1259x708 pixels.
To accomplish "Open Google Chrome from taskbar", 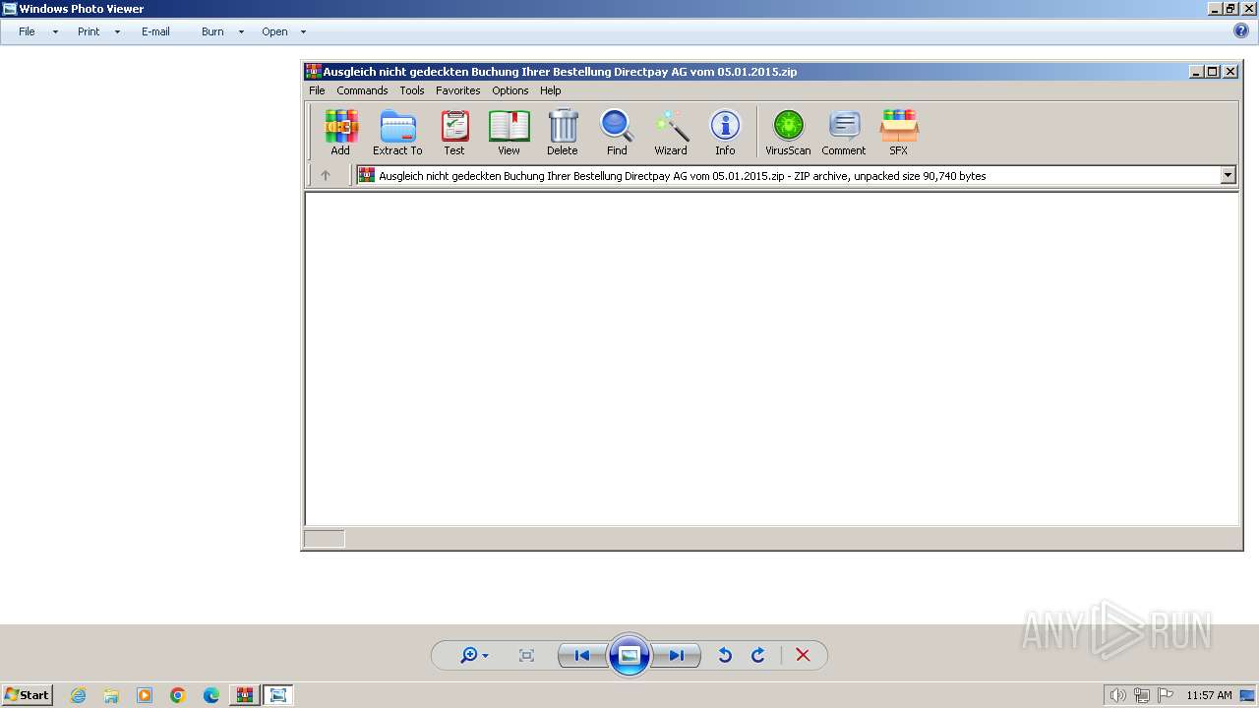I will tap(178, 695).
